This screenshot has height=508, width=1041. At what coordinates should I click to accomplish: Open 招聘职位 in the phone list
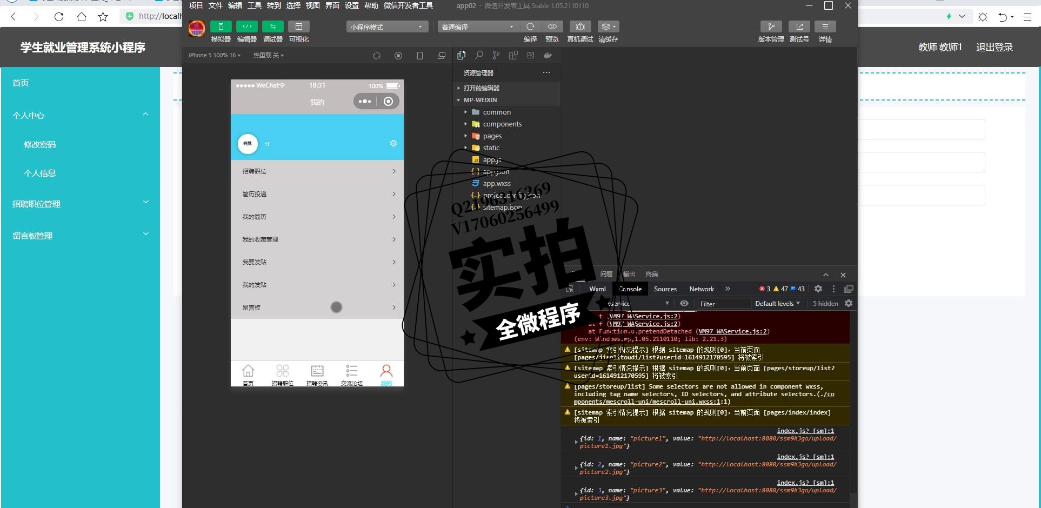(x=317, y=171)
